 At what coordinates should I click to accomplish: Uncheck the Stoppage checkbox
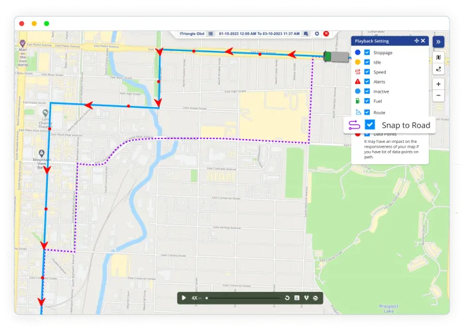[x=367, y=52]
